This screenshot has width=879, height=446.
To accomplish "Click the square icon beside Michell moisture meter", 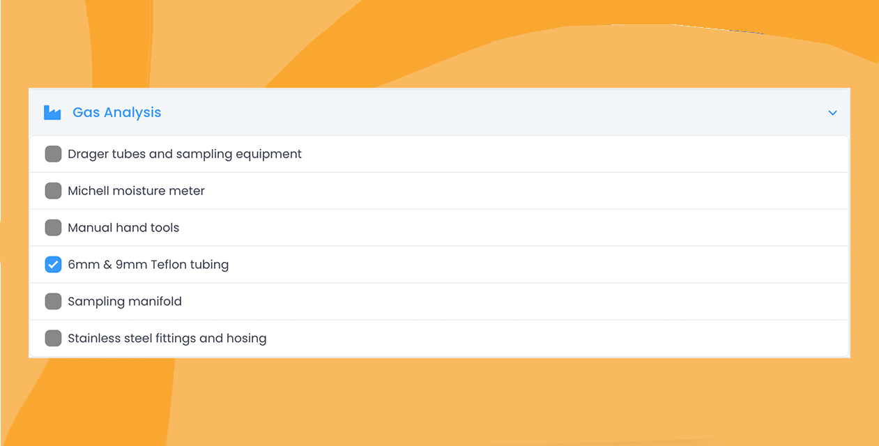I will coord(53,190).
